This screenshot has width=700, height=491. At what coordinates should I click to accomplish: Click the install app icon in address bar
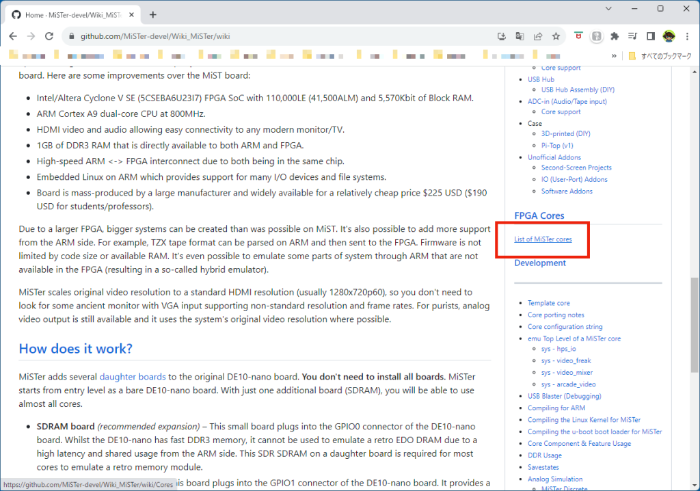tap(502, 36)
